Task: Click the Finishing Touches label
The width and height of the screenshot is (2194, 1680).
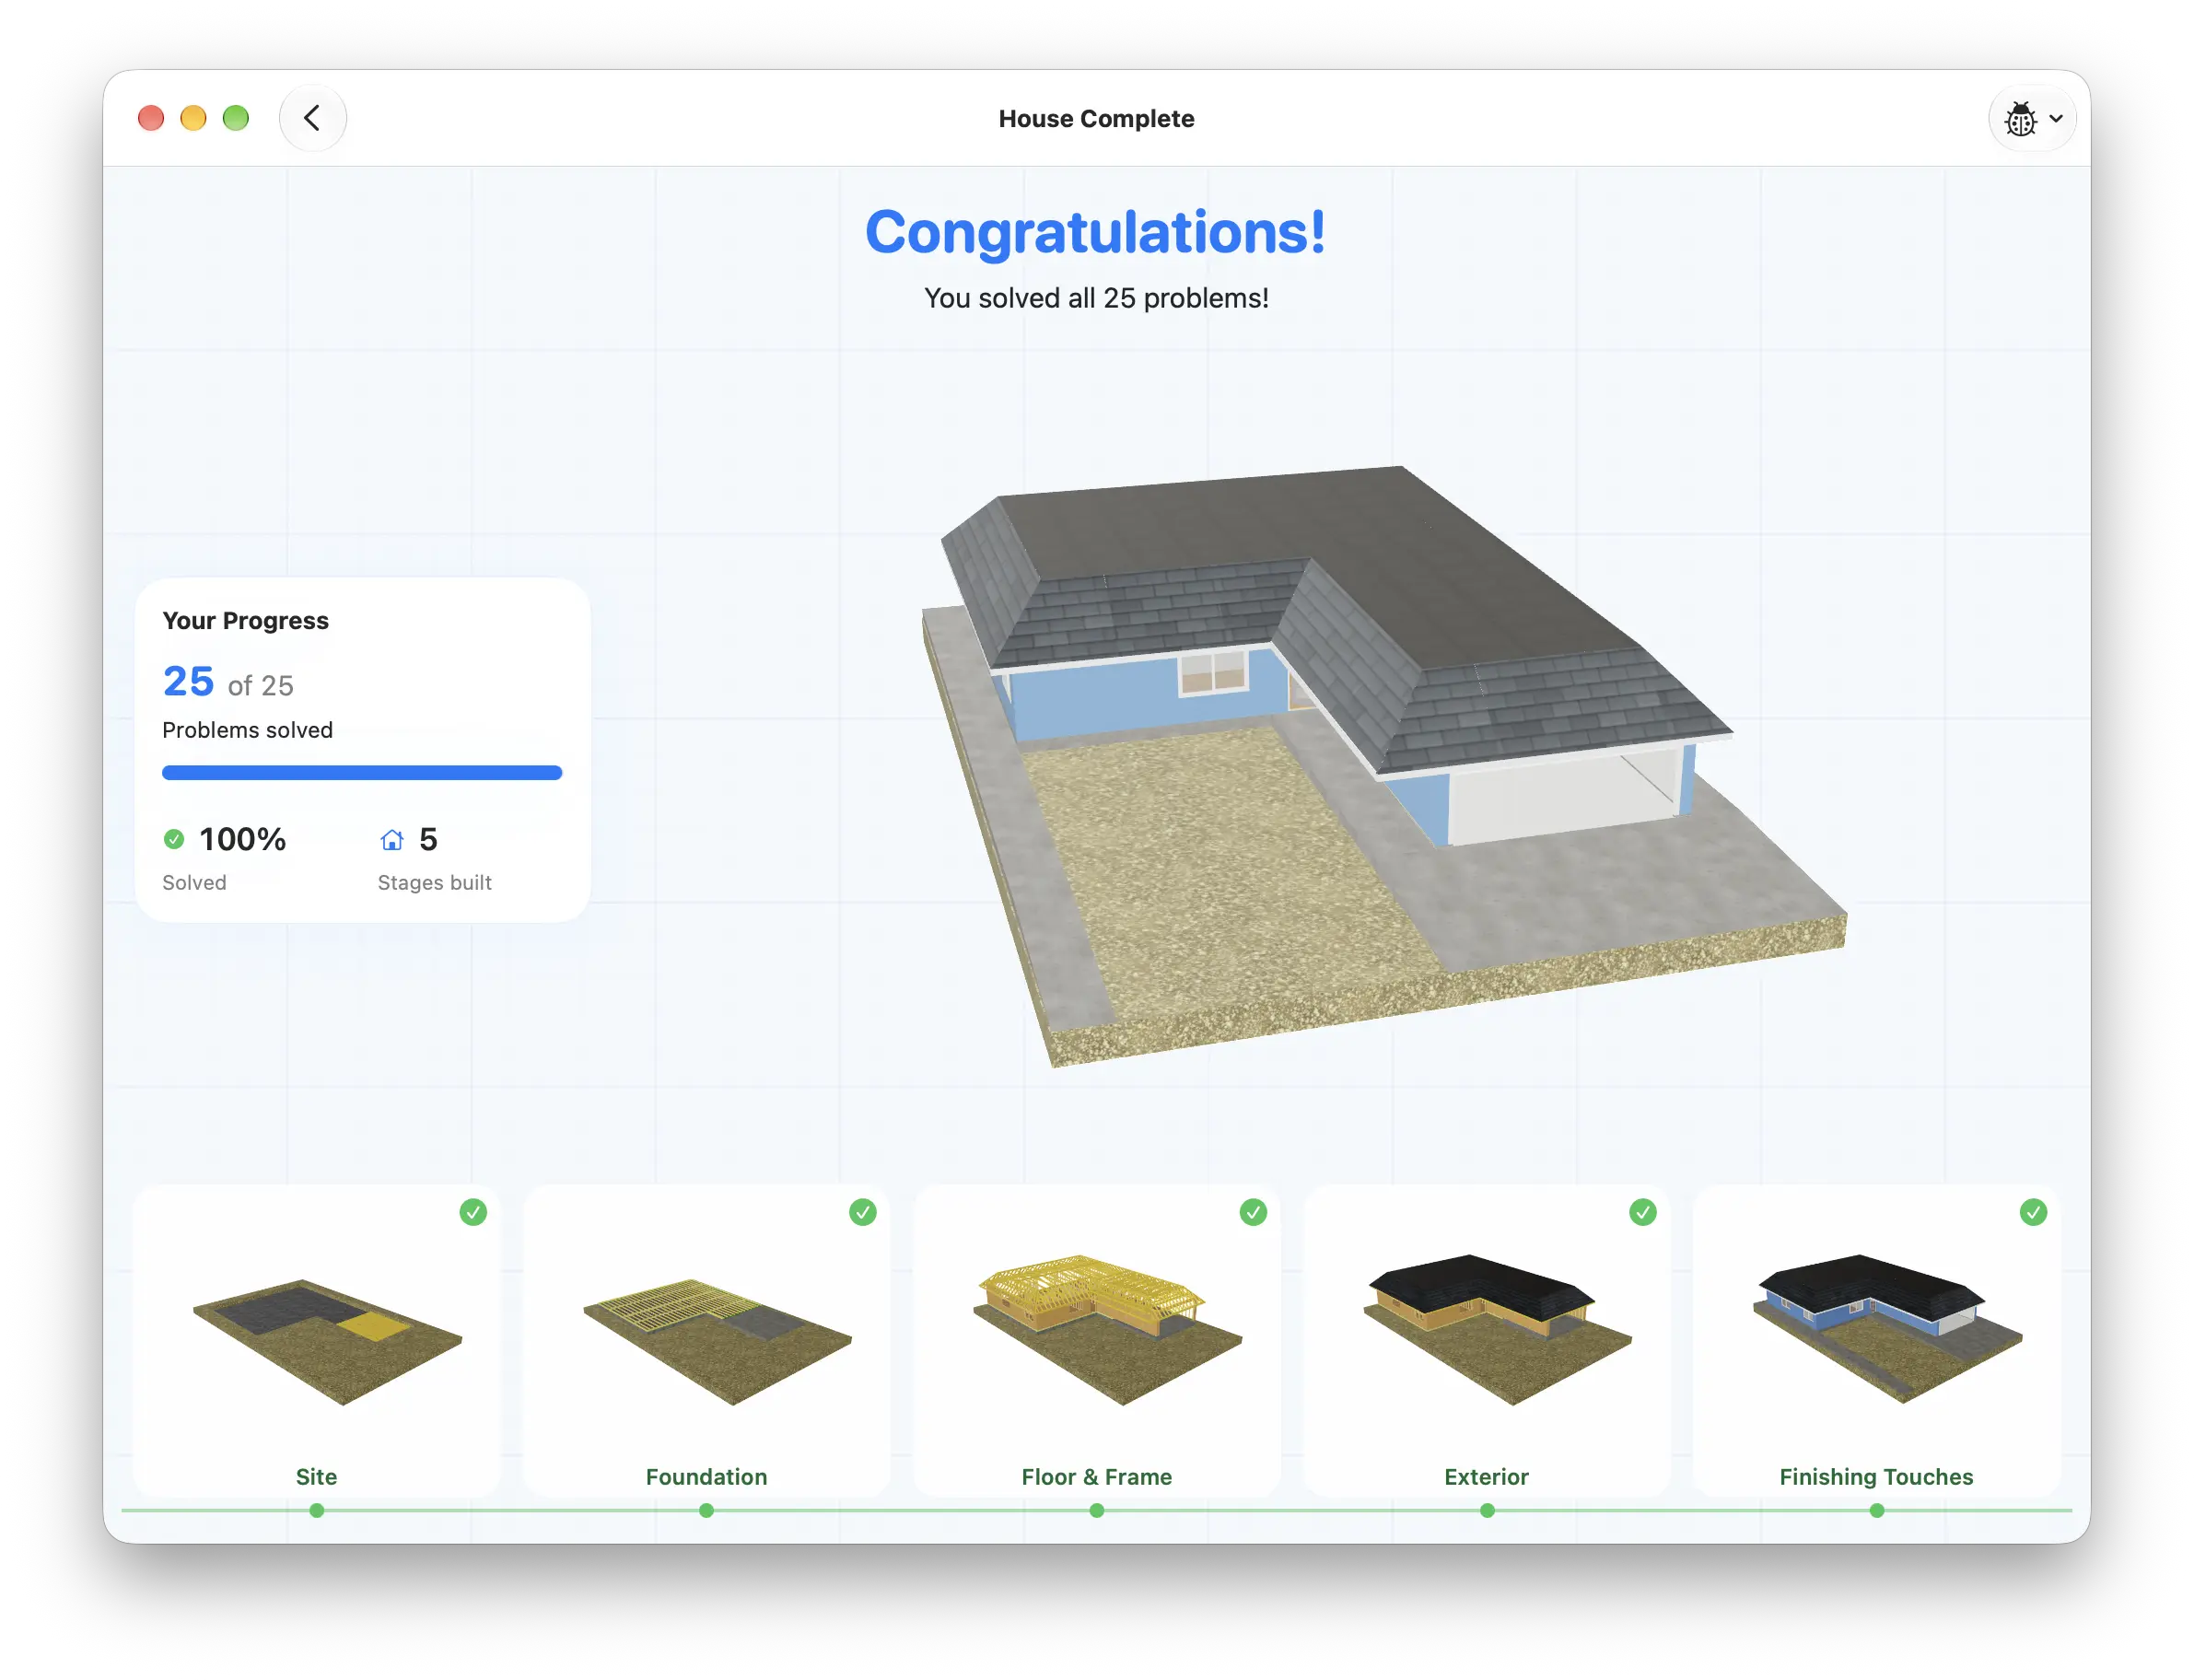Action: tap(1877, 1477)
